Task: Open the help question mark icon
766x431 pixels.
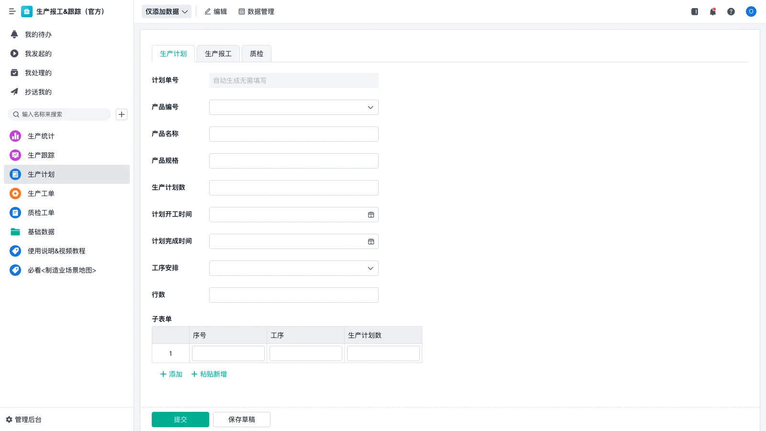Action: [x=731, y=11]
